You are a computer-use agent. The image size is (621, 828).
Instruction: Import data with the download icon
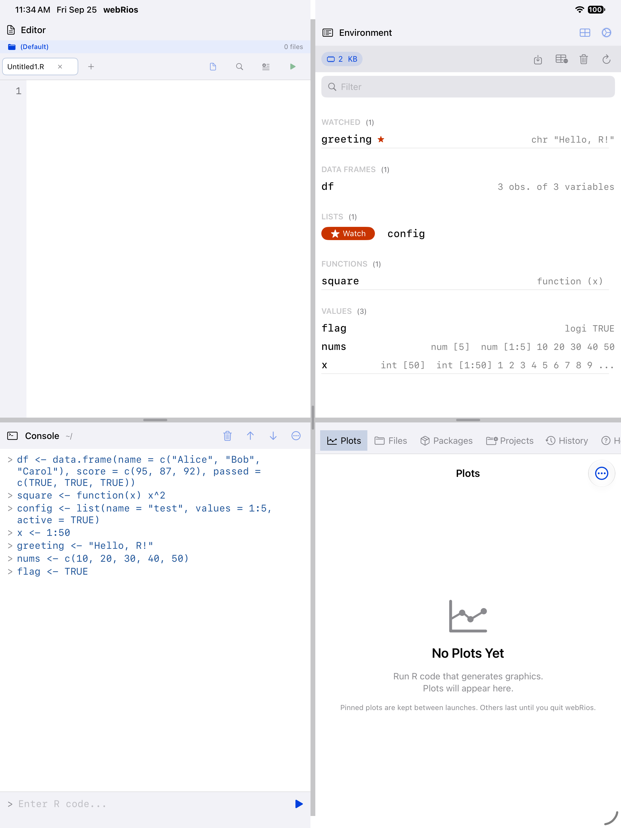(538, 59)
